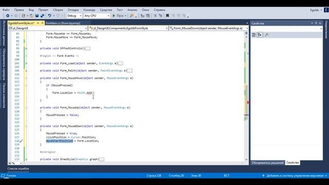Collapse the Form Events region

[26, 56]
